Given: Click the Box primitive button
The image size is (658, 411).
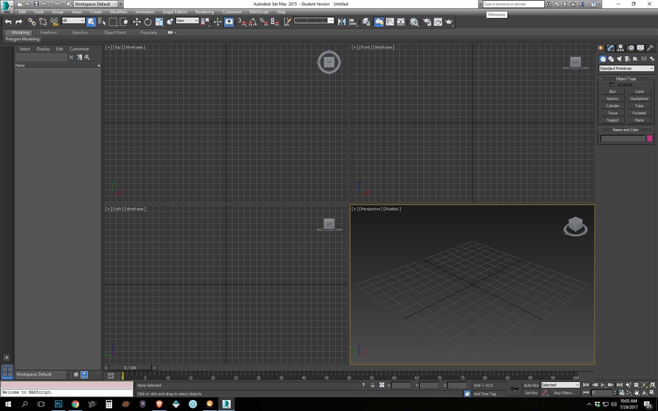Looking at the screenshot, I should coord(612,91).
